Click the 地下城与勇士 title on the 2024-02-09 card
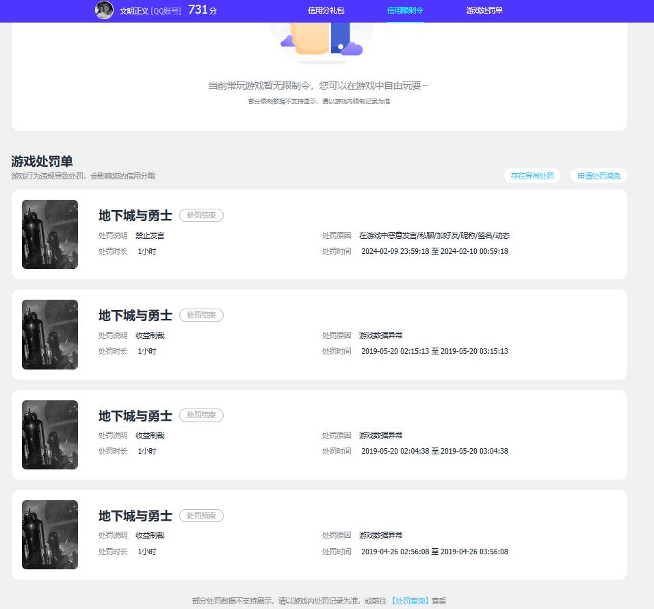 tap(135, 216)
